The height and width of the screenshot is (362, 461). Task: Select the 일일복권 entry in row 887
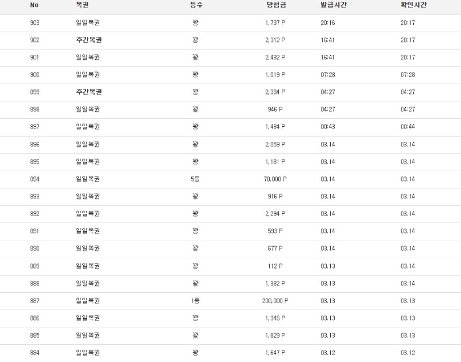tap(88, 300)
